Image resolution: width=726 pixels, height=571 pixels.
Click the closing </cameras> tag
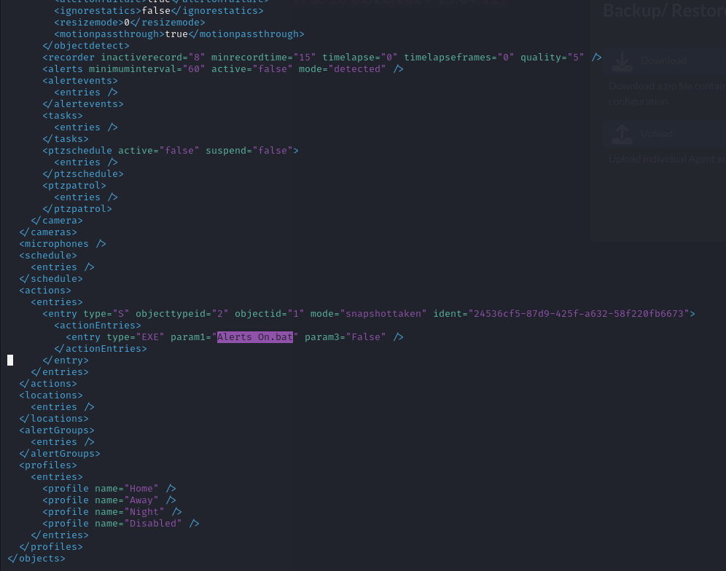48,232
